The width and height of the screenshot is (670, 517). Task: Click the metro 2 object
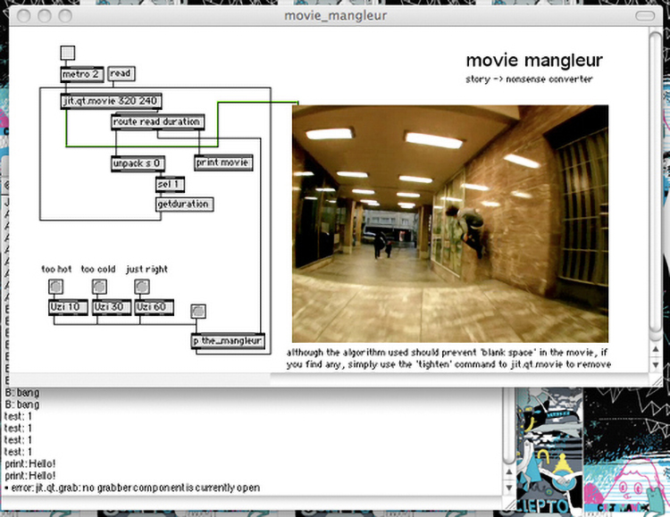point(82,74)
